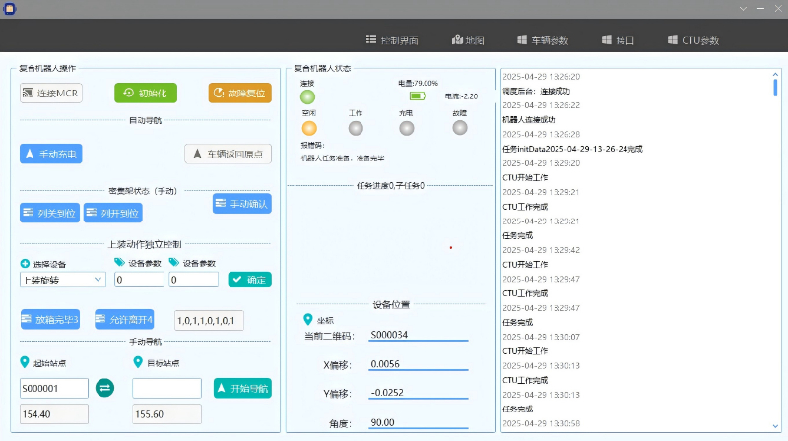
Task: Click the empty 目标站点 input field
Action: 166,388
